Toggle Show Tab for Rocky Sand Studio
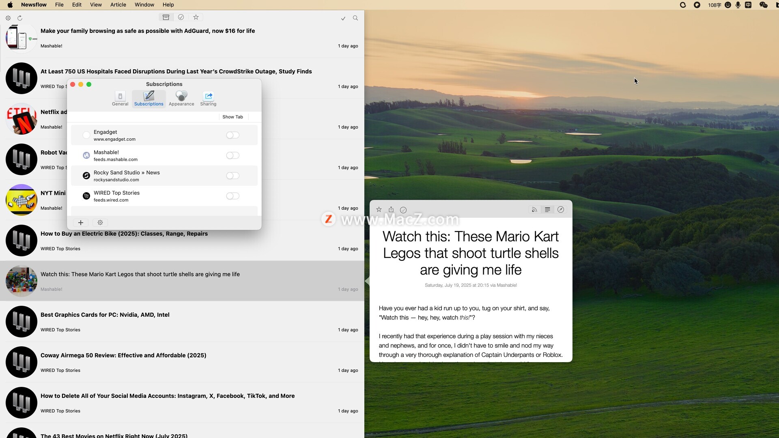 [233, 176]
